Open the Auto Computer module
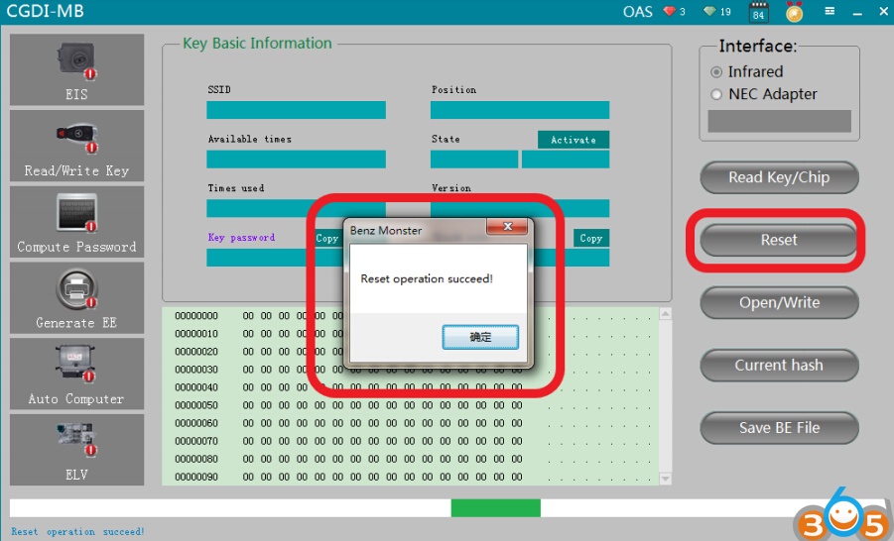Viewport: 894px width, 541px height. 76,374
